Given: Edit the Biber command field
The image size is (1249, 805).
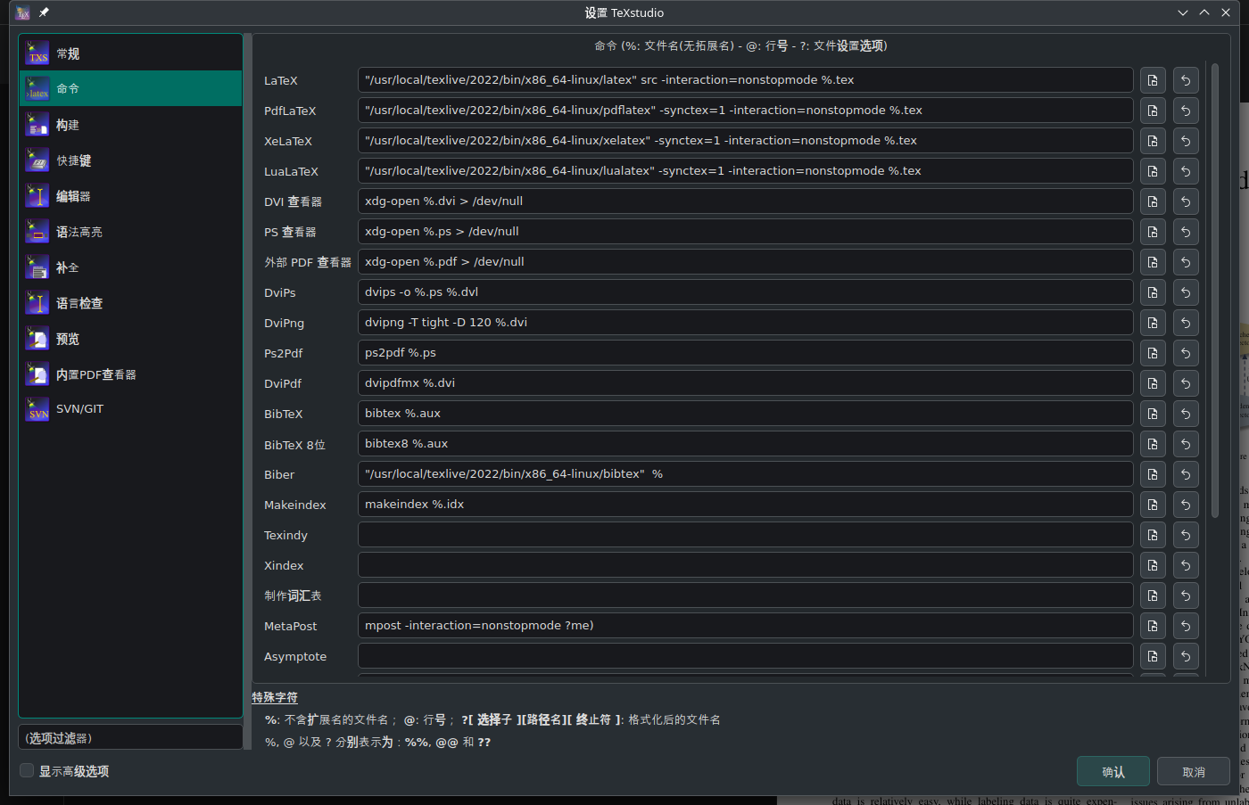Looking at the screenshot, I should [x=745, y=474].
